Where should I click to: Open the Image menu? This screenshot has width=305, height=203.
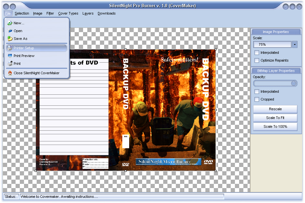(38, 13)
